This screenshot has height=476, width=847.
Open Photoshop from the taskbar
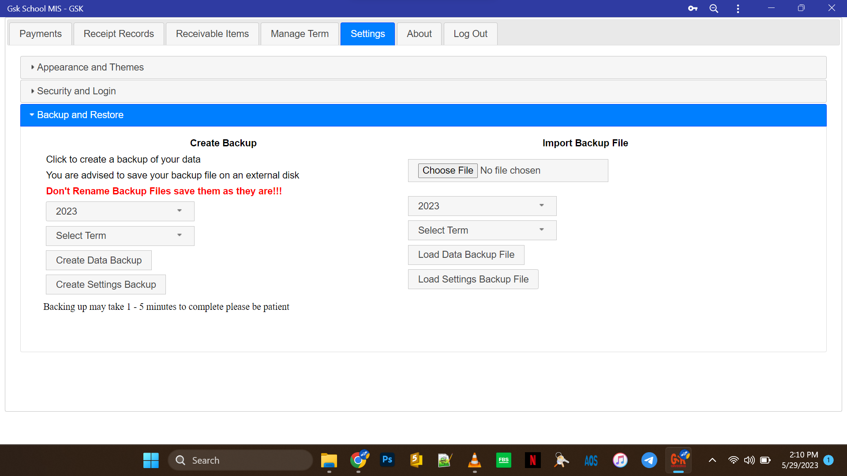[387, 460]
